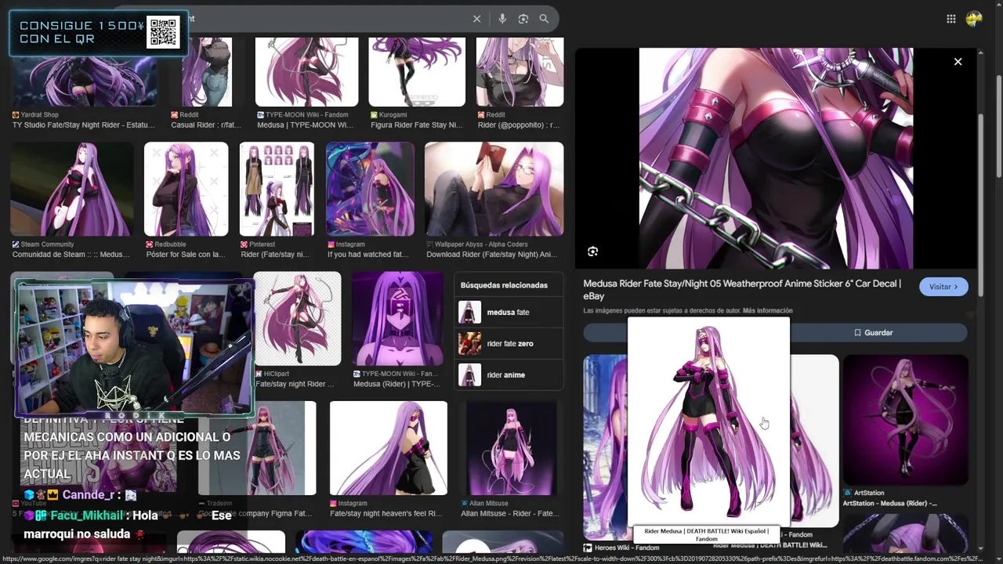
Task: Start voice search with microphone icon
Action: tap(502, 19)
